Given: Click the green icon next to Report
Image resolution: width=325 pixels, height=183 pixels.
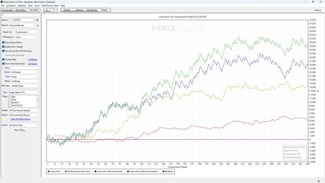Looking at the screenshot, I should point(38,25).
